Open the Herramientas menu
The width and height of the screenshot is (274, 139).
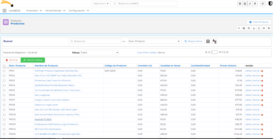click(x=55, y=11)
